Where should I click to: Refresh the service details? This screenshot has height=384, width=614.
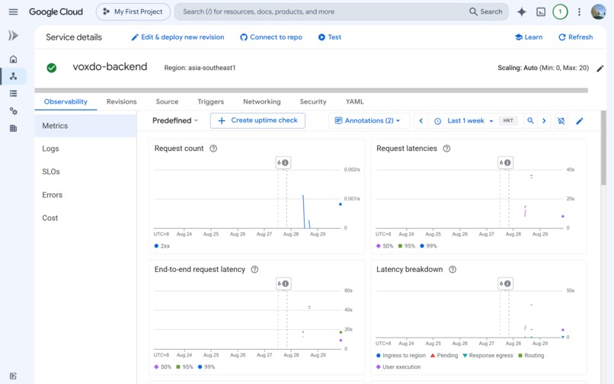(575, 37)
